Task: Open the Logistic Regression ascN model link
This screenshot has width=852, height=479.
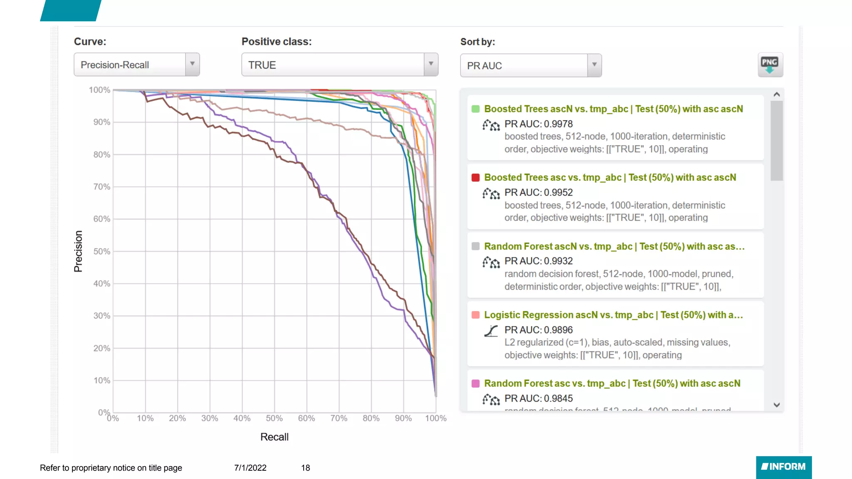Action: coord(613,315)
